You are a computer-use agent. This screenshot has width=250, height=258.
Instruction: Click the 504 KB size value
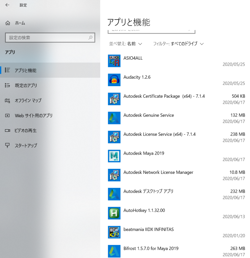pos(238,96)
